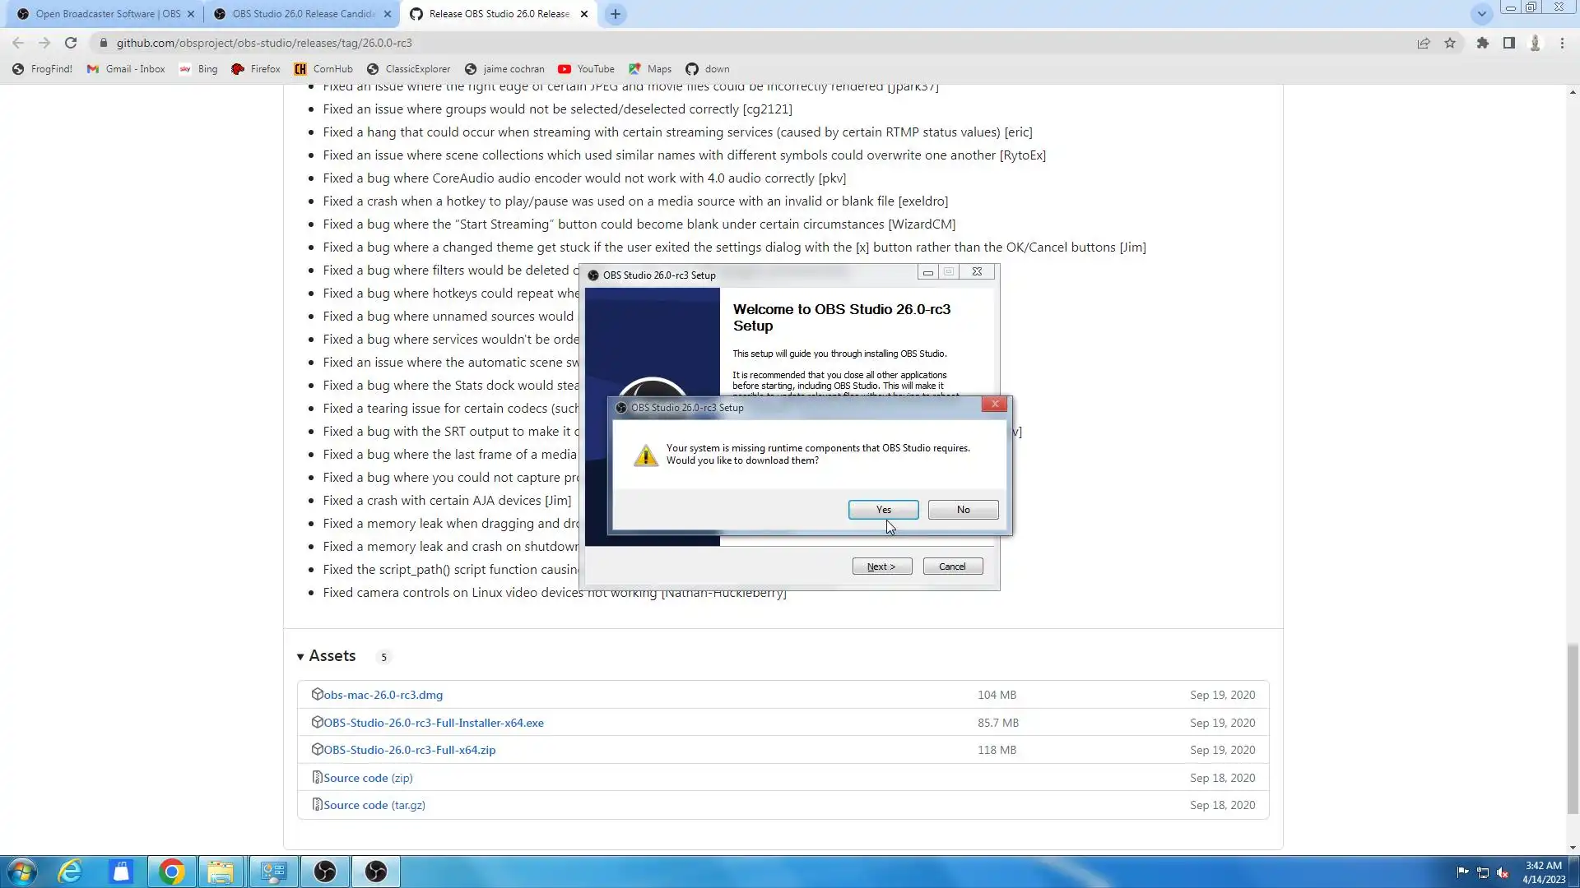Reload the GitHub release page

[71, 43]
